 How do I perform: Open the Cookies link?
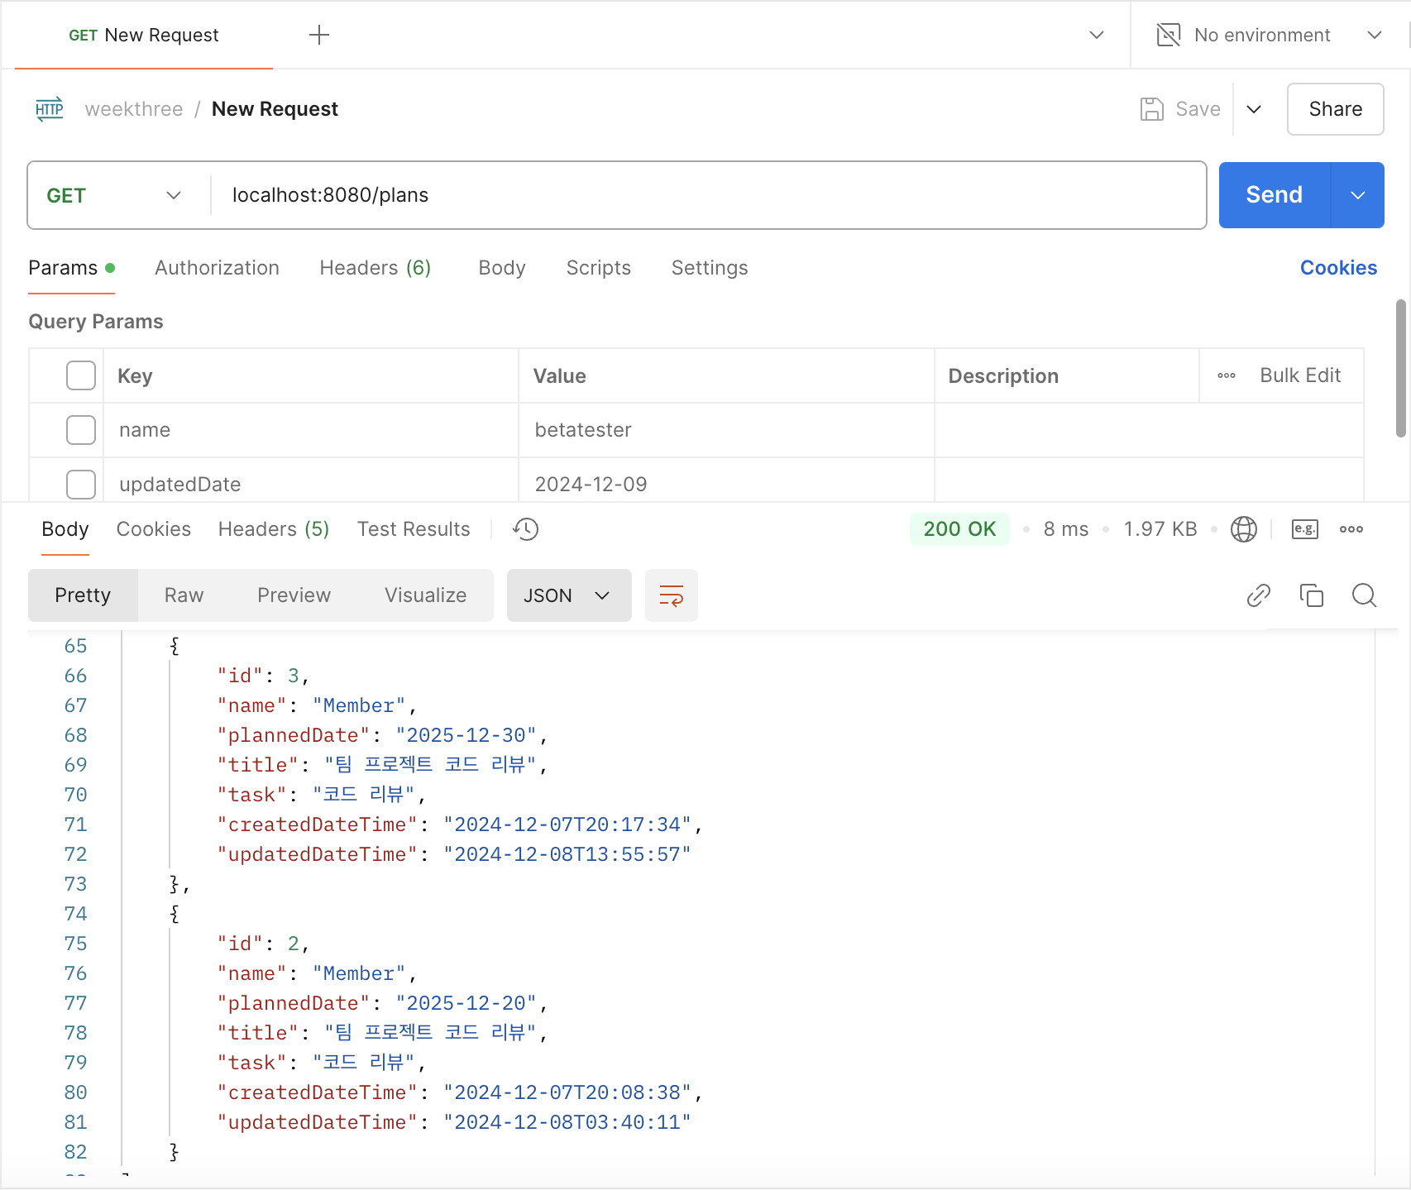tap(1339, 268)
